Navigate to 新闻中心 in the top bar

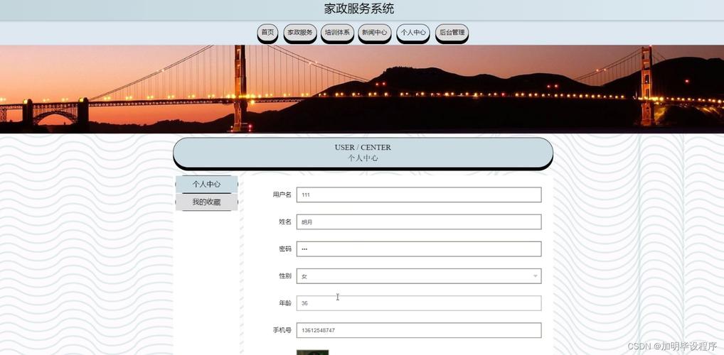pyautogui.click(x=375, y=33)
